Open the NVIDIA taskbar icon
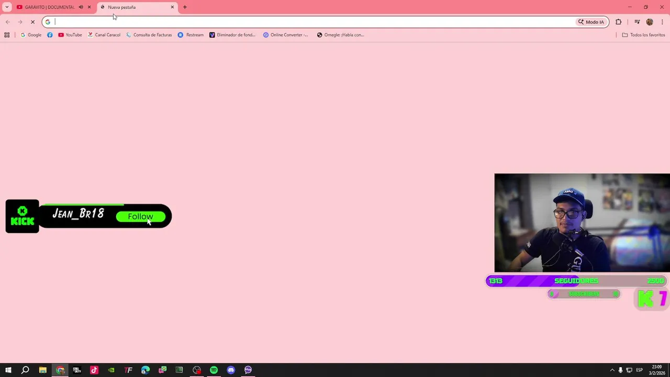The height and width of the screenshot is (377, 670). point(111,370)
